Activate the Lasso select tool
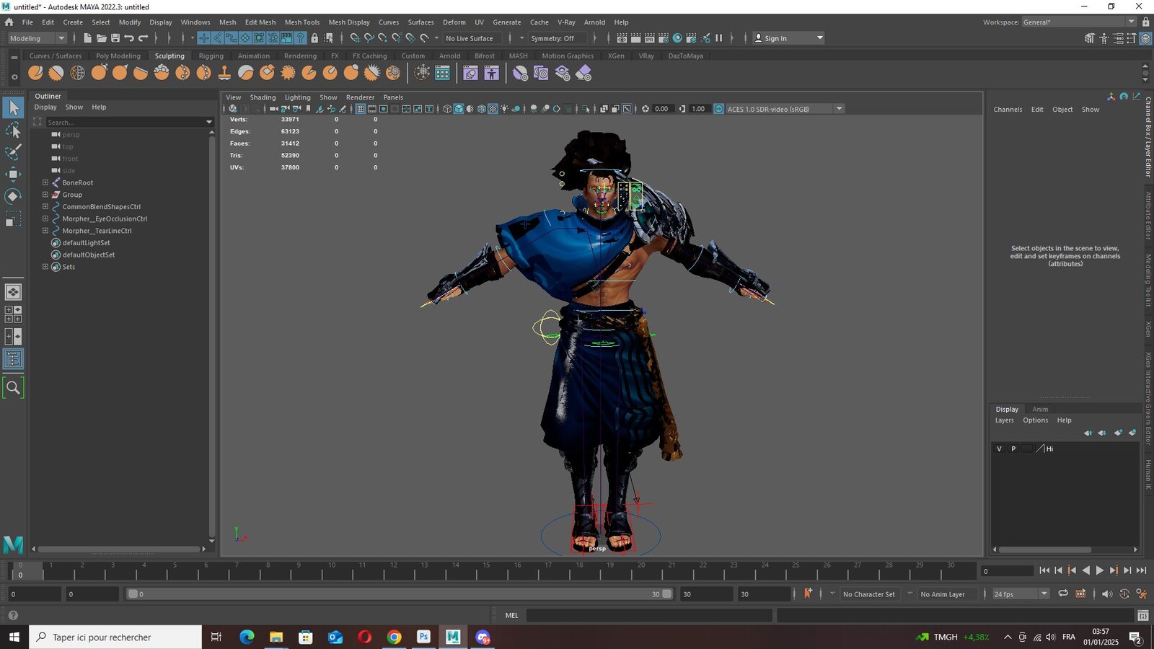 coord(13,130)
